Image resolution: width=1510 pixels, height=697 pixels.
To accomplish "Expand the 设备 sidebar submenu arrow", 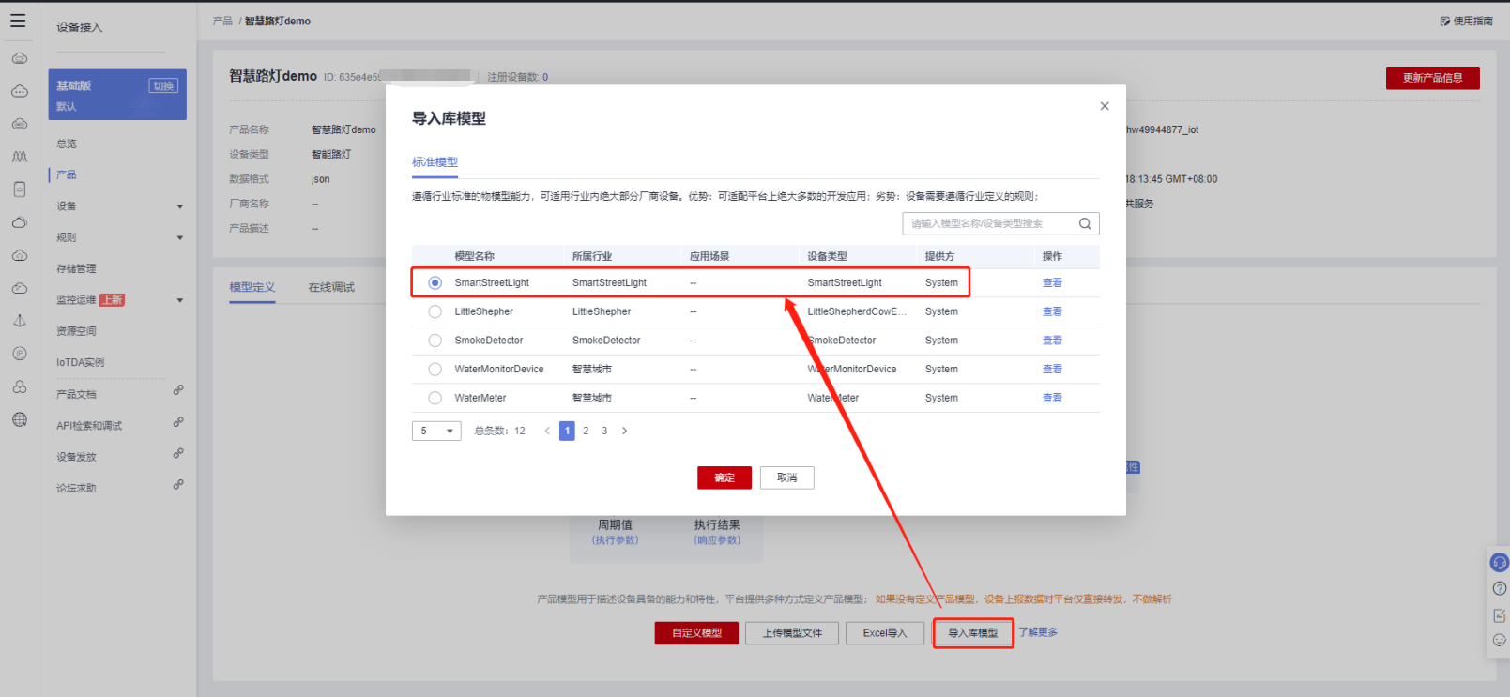I will (x=180, y=206).
